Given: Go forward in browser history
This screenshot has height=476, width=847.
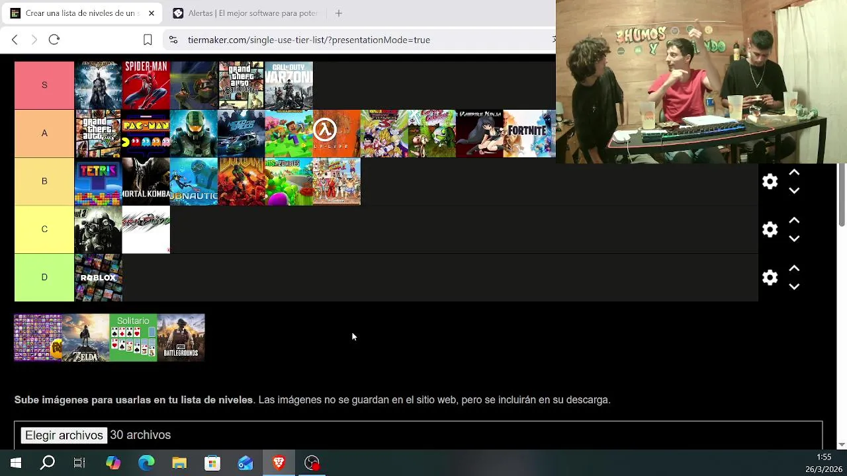Looking at the screenshot, I should click(x=34, y=40).
